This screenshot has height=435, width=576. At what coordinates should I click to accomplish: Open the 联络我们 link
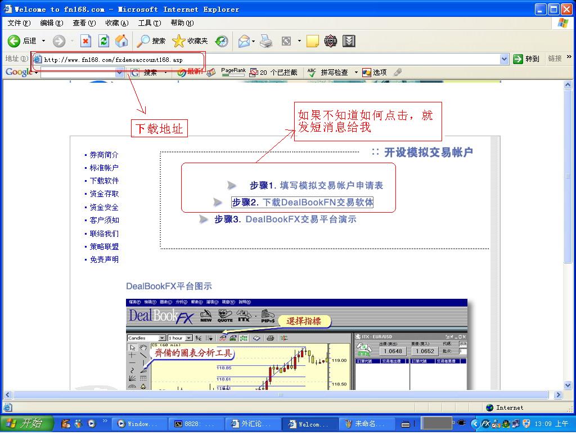tap(104, 234)
